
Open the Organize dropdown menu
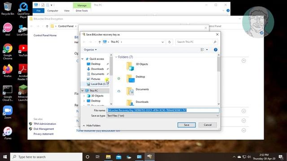(x=90, y=50)
